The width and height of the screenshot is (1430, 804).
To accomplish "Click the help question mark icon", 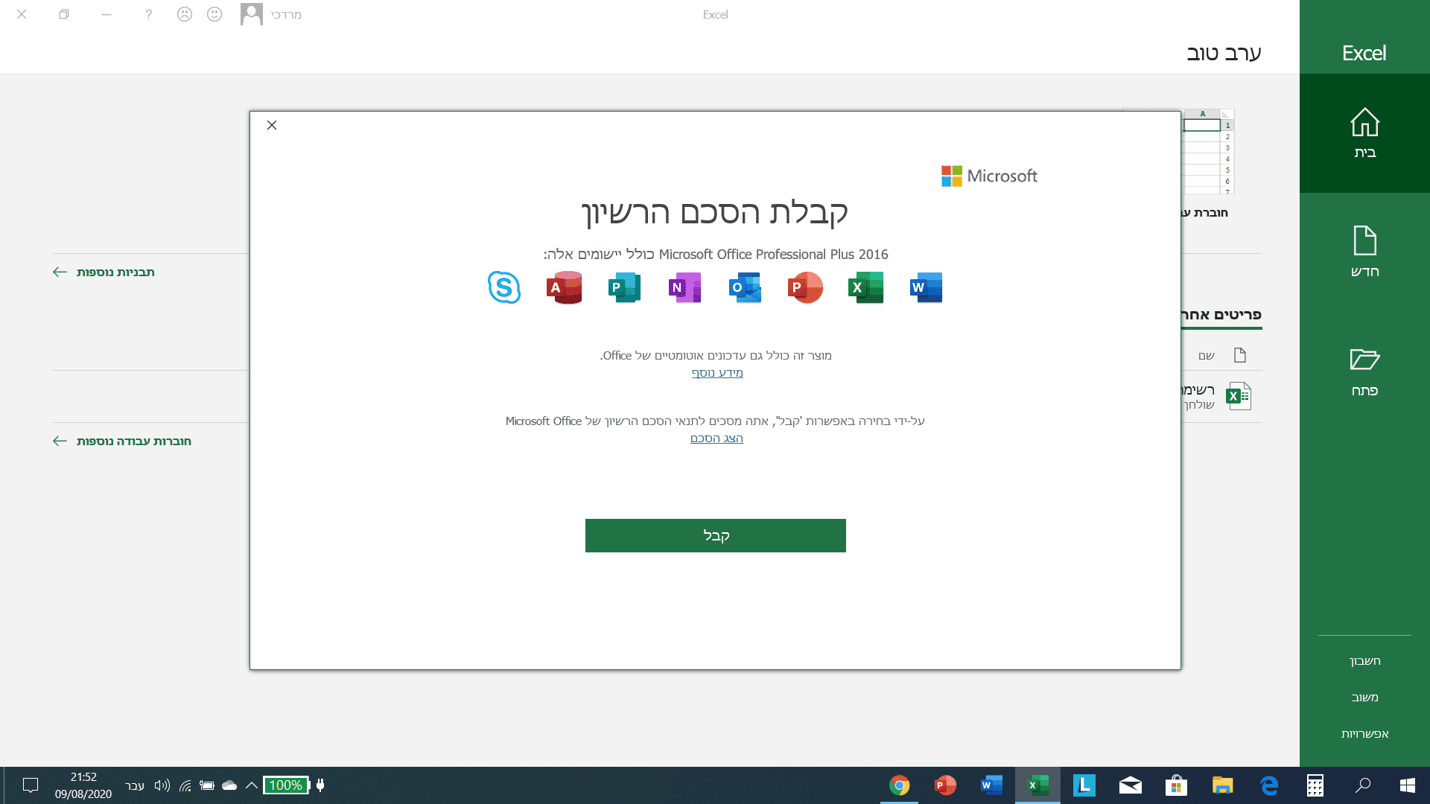I will [147, 13].
